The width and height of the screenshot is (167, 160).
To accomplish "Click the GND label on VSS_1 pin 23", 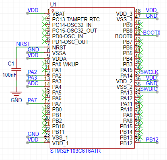I will (x=33, y=134).
